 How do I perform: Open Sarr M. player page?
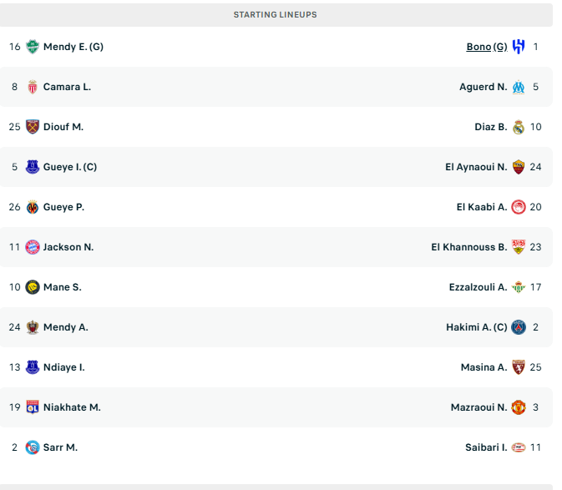point(60,447)
